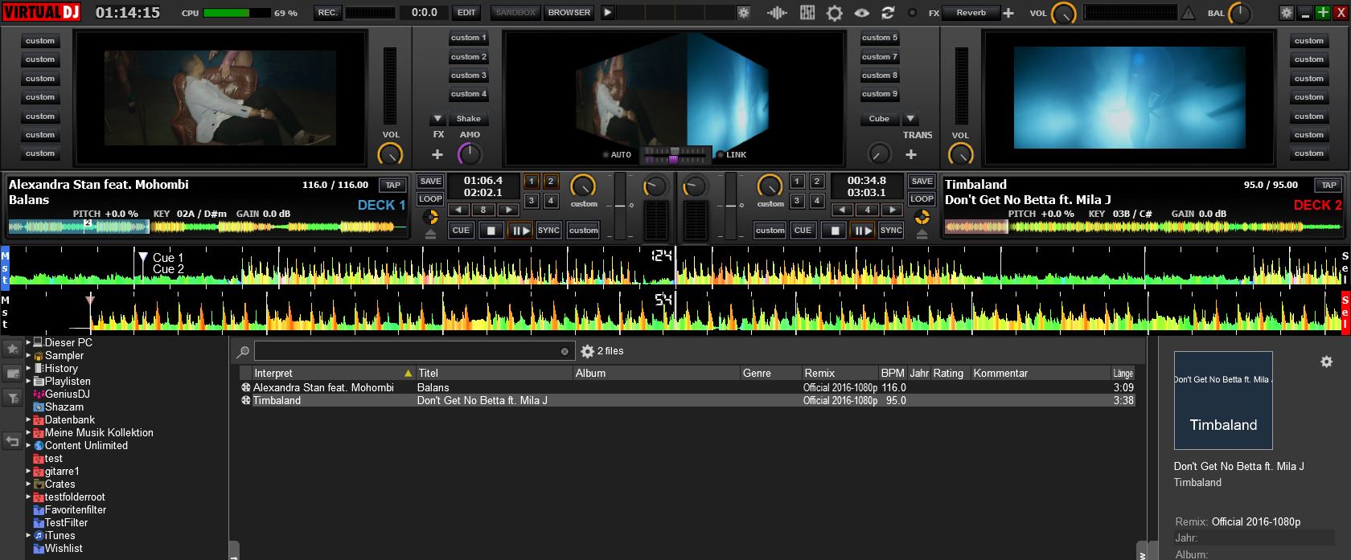The height and width of the screenshot is (560, 1351).
Task: Click Deck 1 SAVE button
Action: (430, 182)
